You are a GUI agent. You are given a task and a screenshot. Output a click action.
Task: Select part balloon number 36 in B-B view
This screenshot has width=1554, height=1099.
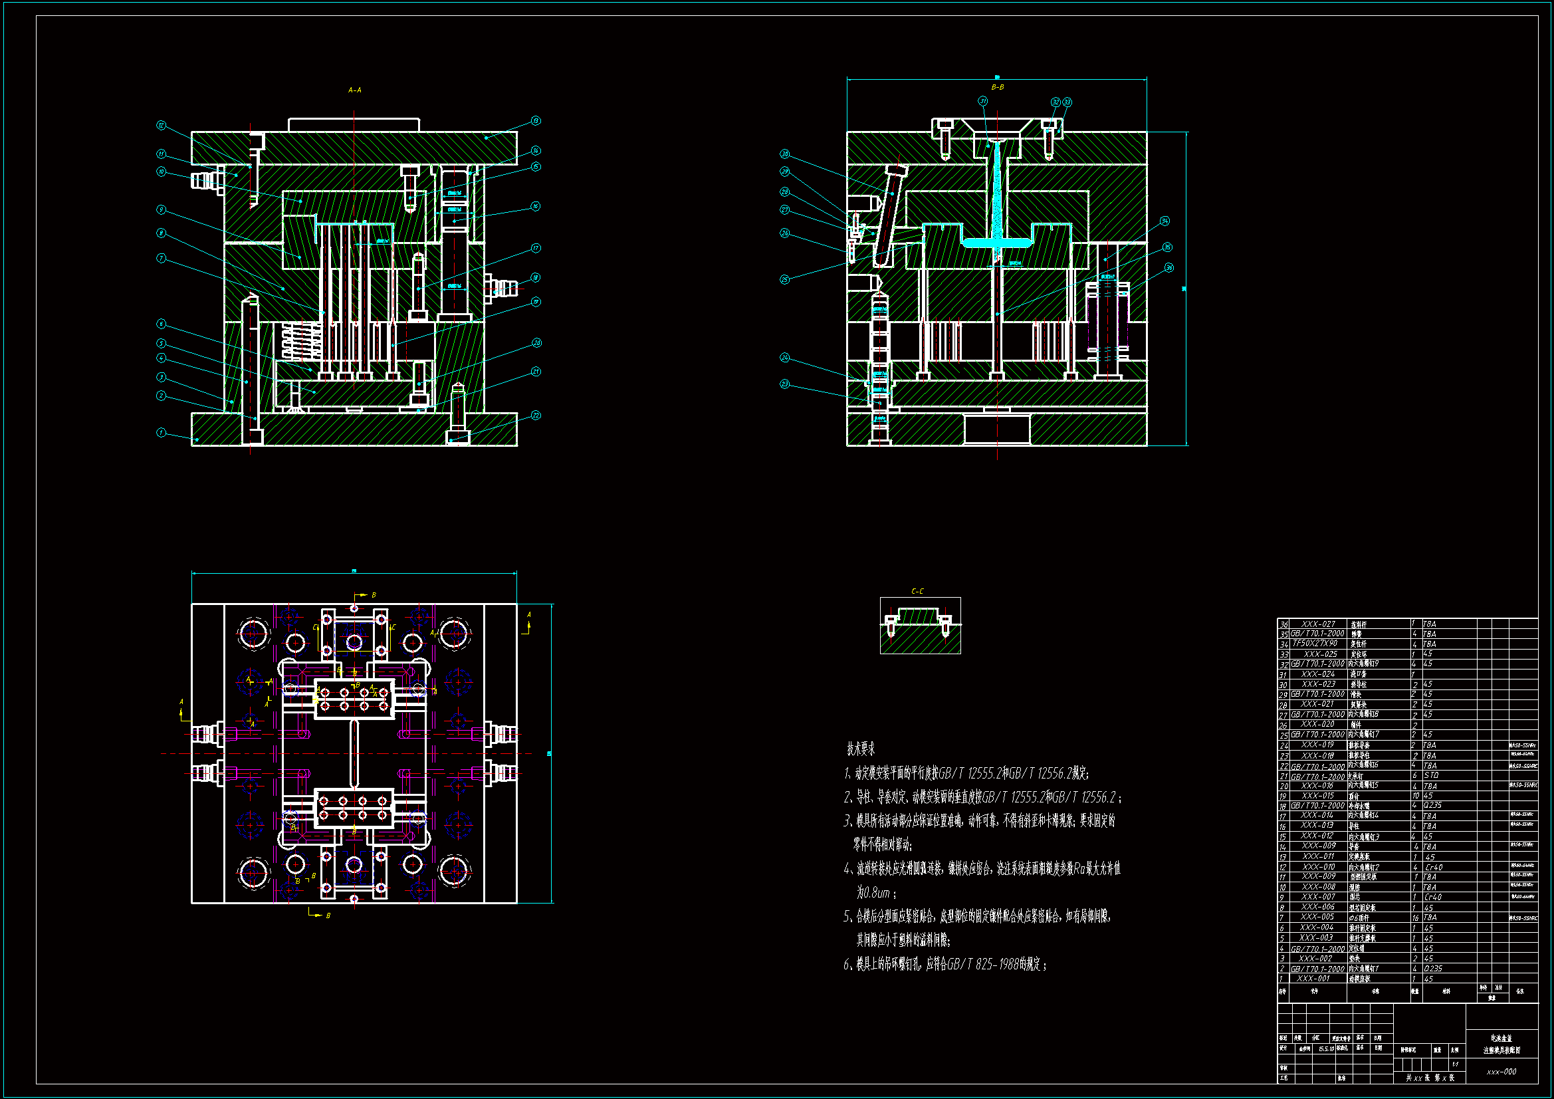pos(1169,268)
